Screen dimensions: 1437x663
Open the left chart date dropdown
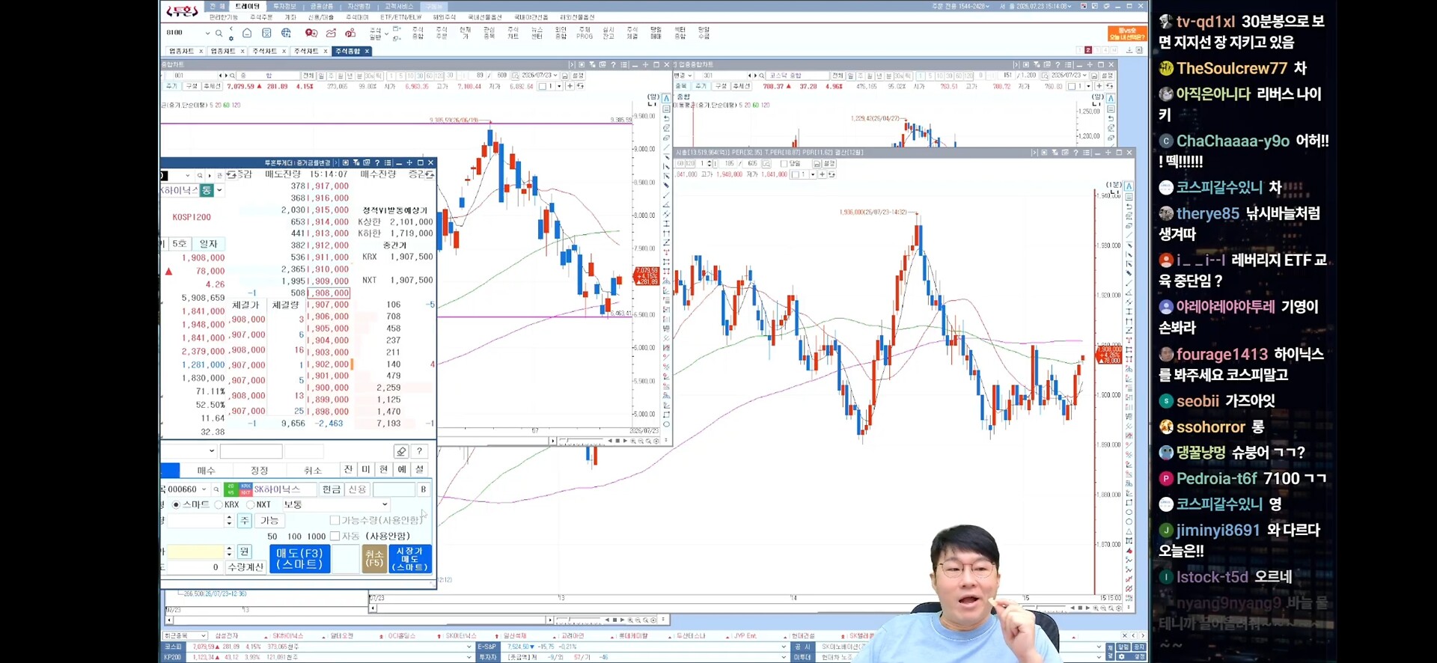[x=555, y=76]
